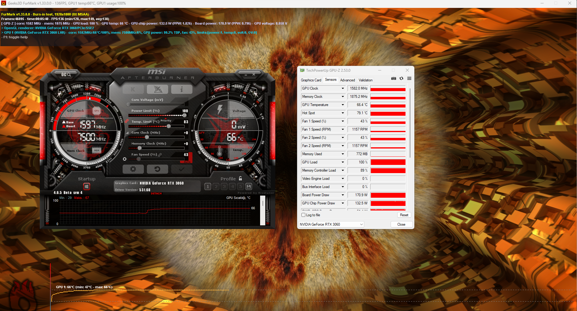This screenshot has width=577, height=311.
Task: Toggle Auto fan speed in Afterburner
Action: [187, 162]
